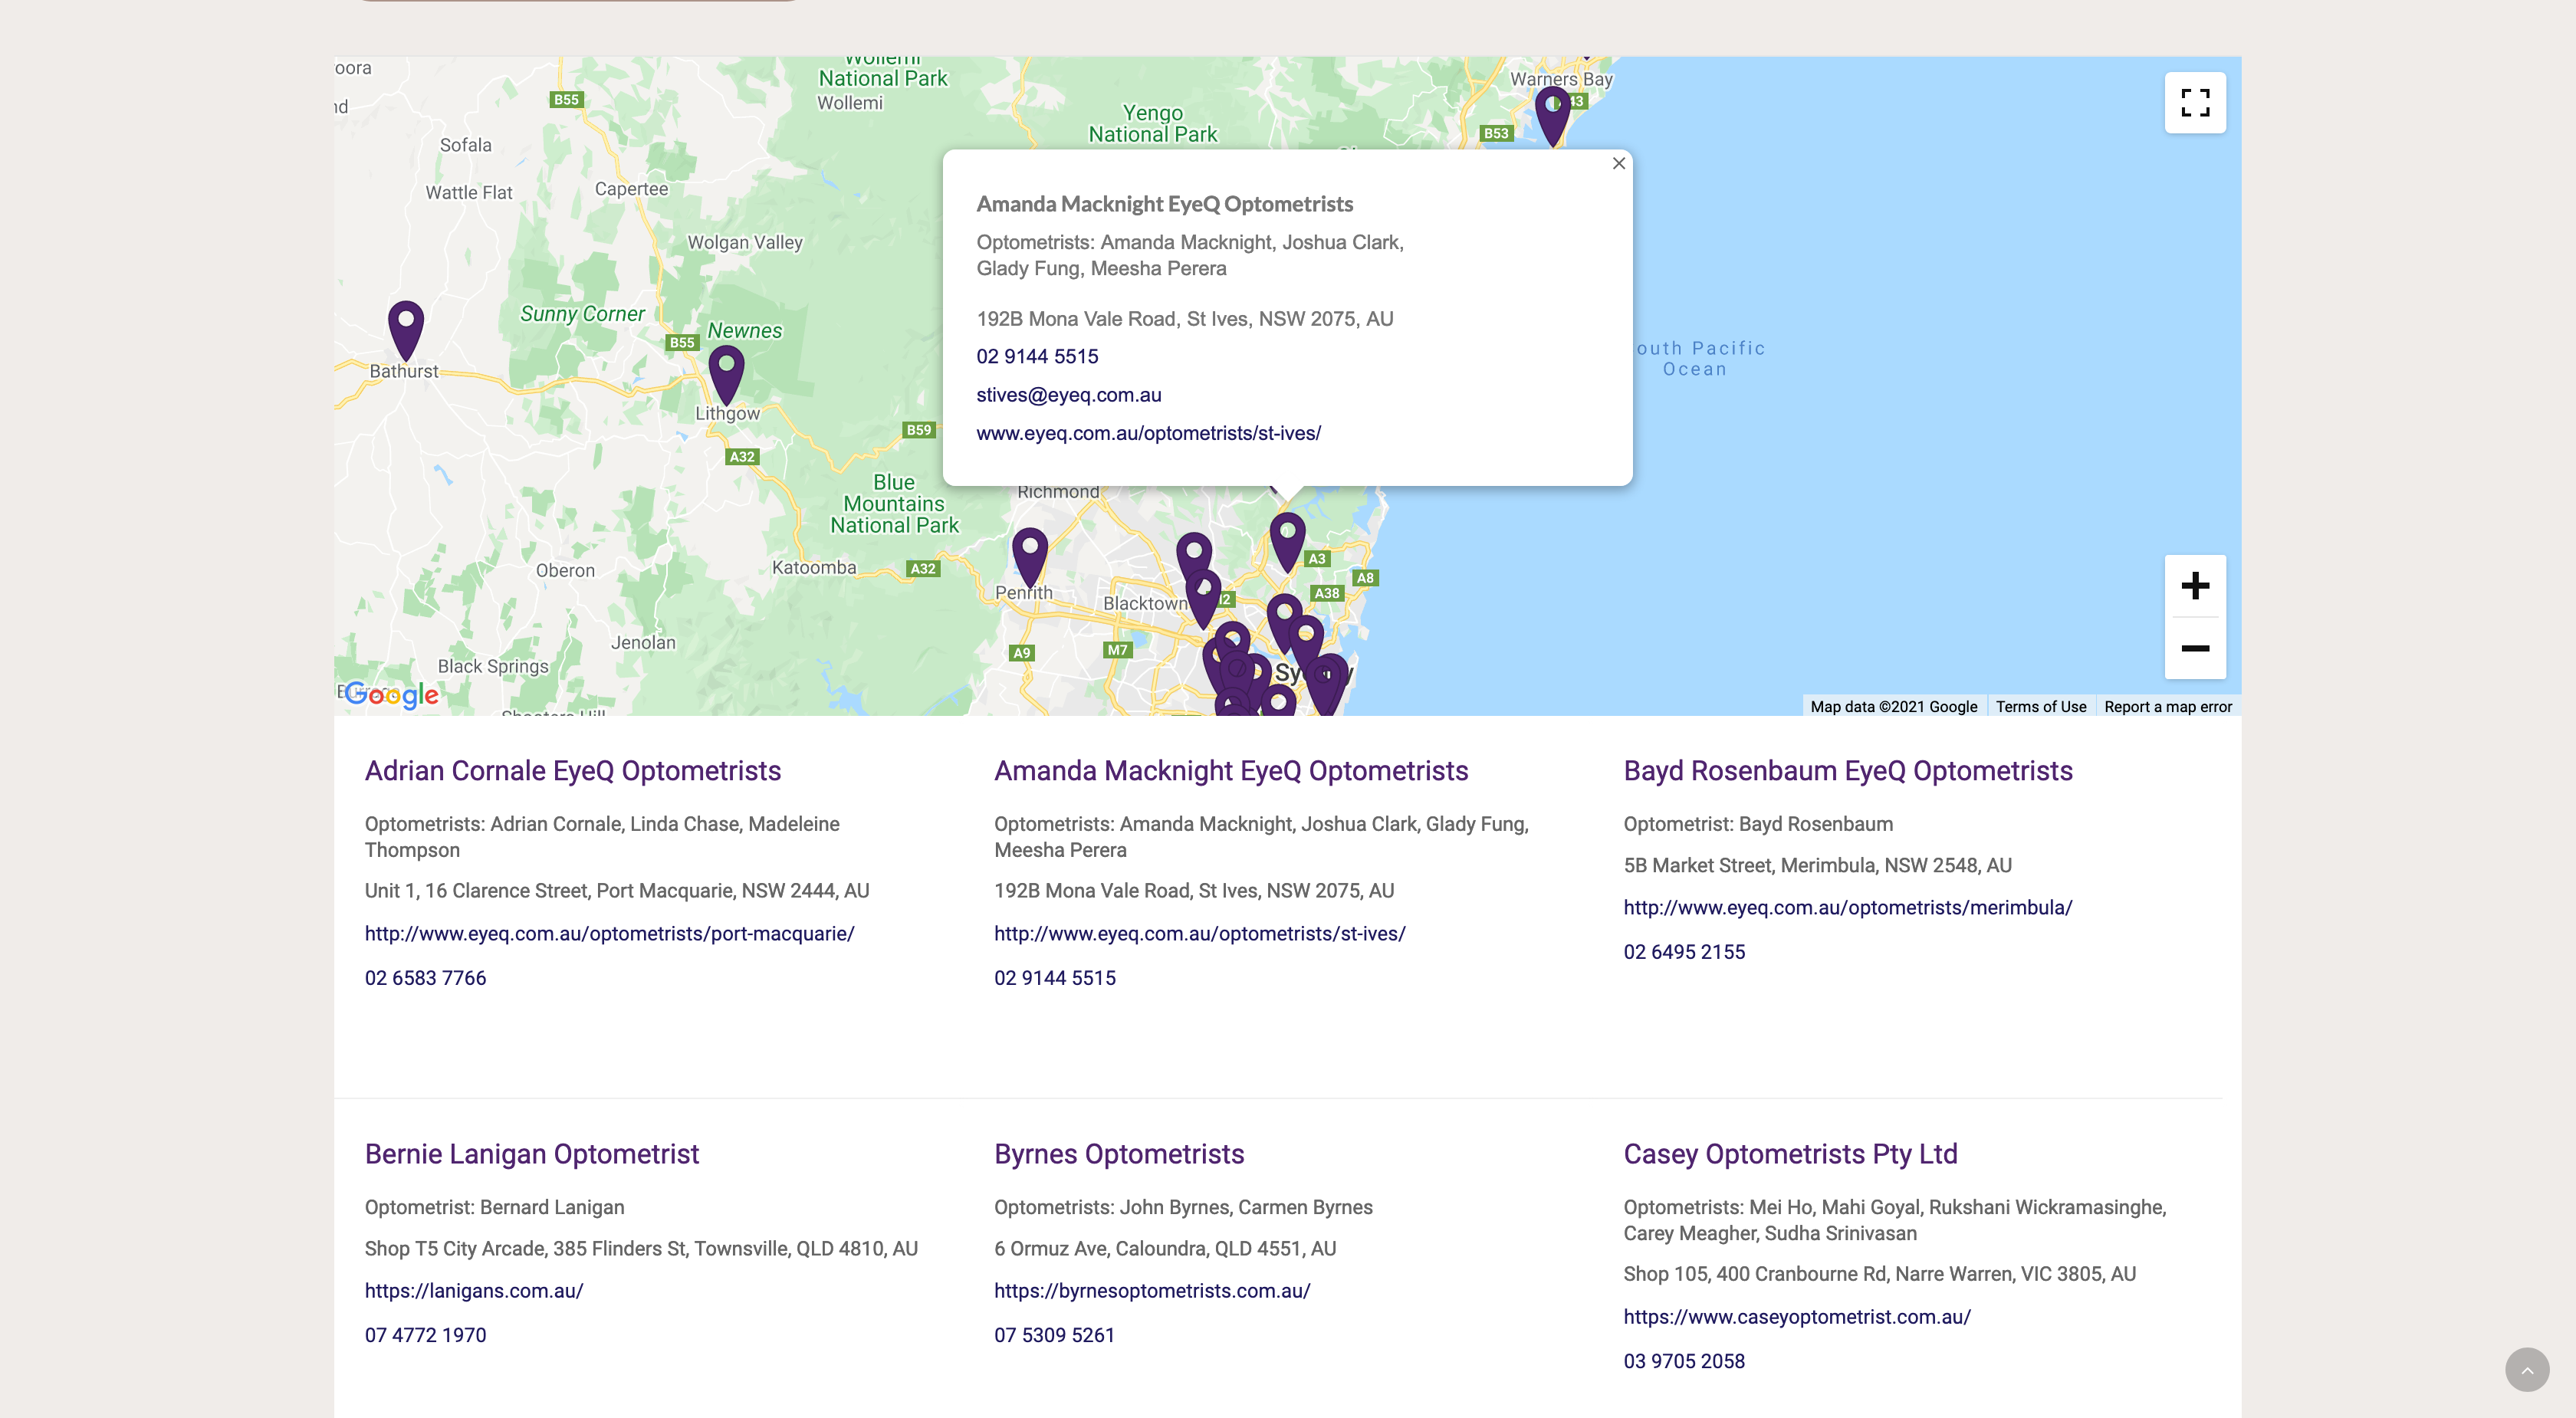Click the St Ives map pin below popup
Screen dimensions: 2576x1418
[x=1287, y=542]
